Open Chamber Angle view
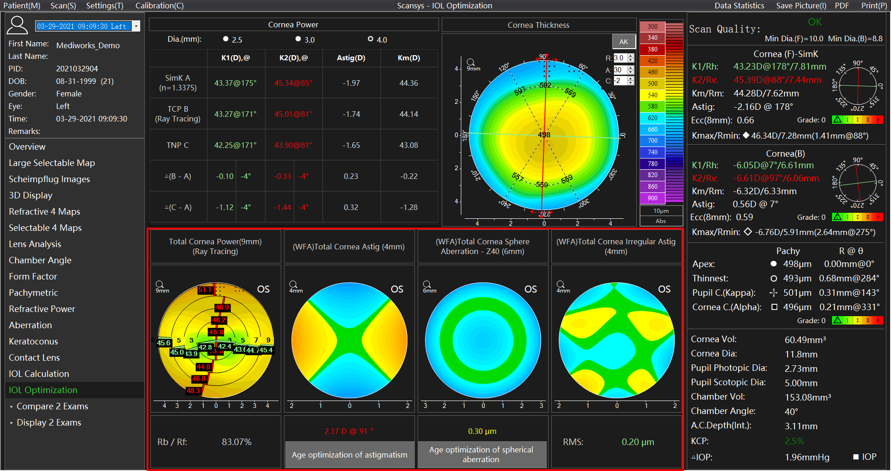The image size is (891, 471). tap(75, 260)
